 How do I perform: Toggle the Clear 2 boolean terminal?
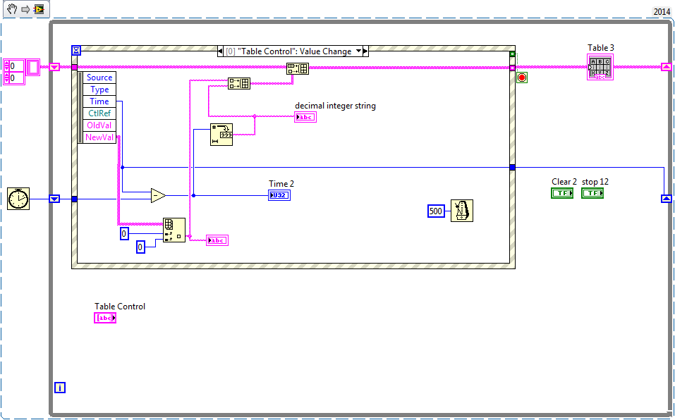562,192
